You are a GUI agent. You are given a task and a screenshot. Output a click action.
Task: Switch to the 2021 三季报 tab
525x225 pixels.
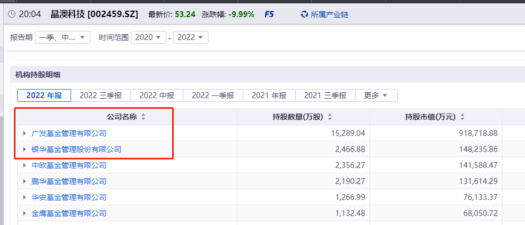(x=325, y=95)
